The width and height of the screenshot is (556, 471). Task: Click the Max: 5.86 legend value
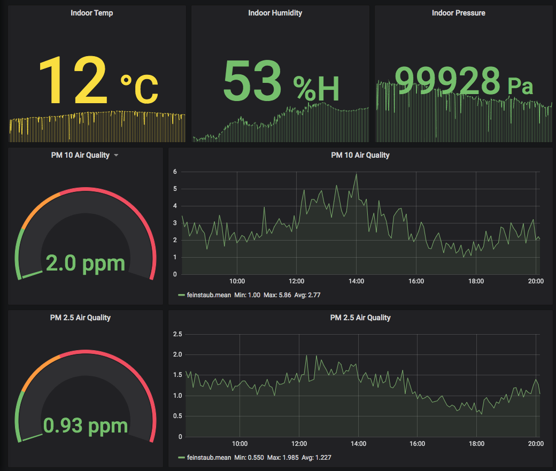(x=277, y=295)
